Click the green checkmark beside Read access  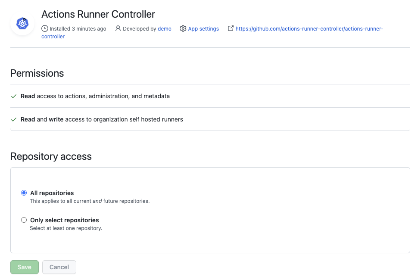[x=14, y=96]
